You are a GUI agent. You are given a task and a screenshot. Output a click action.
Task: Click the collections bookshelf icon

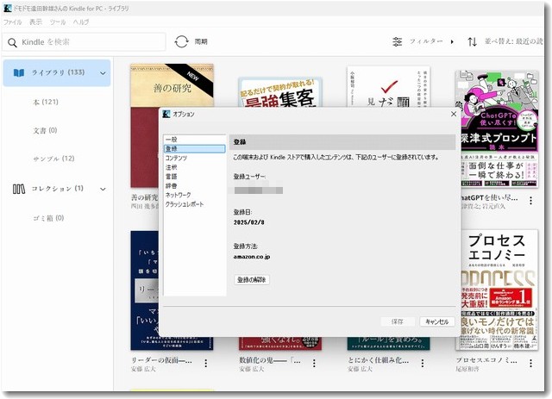(19, 189)
